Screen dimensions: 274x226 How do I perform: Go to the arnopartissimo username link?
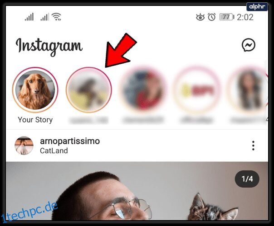coord(70,141)
